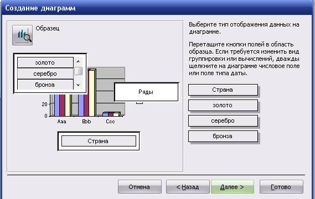Select the золото field in the data area

[x=45, y=62]
